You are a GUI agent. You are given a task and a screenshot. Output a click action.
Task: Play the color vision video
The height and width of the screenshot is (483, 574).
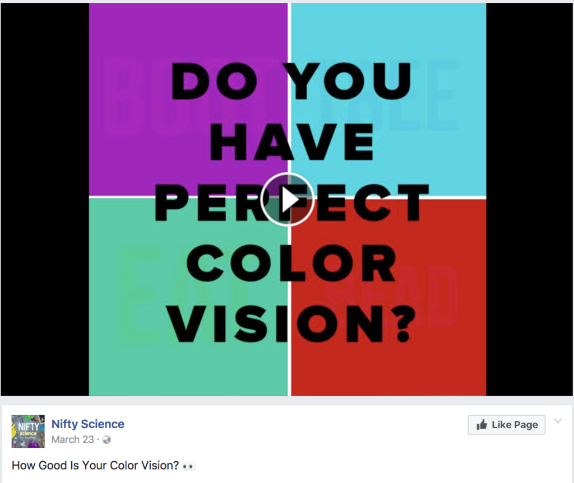pos(288,199)
